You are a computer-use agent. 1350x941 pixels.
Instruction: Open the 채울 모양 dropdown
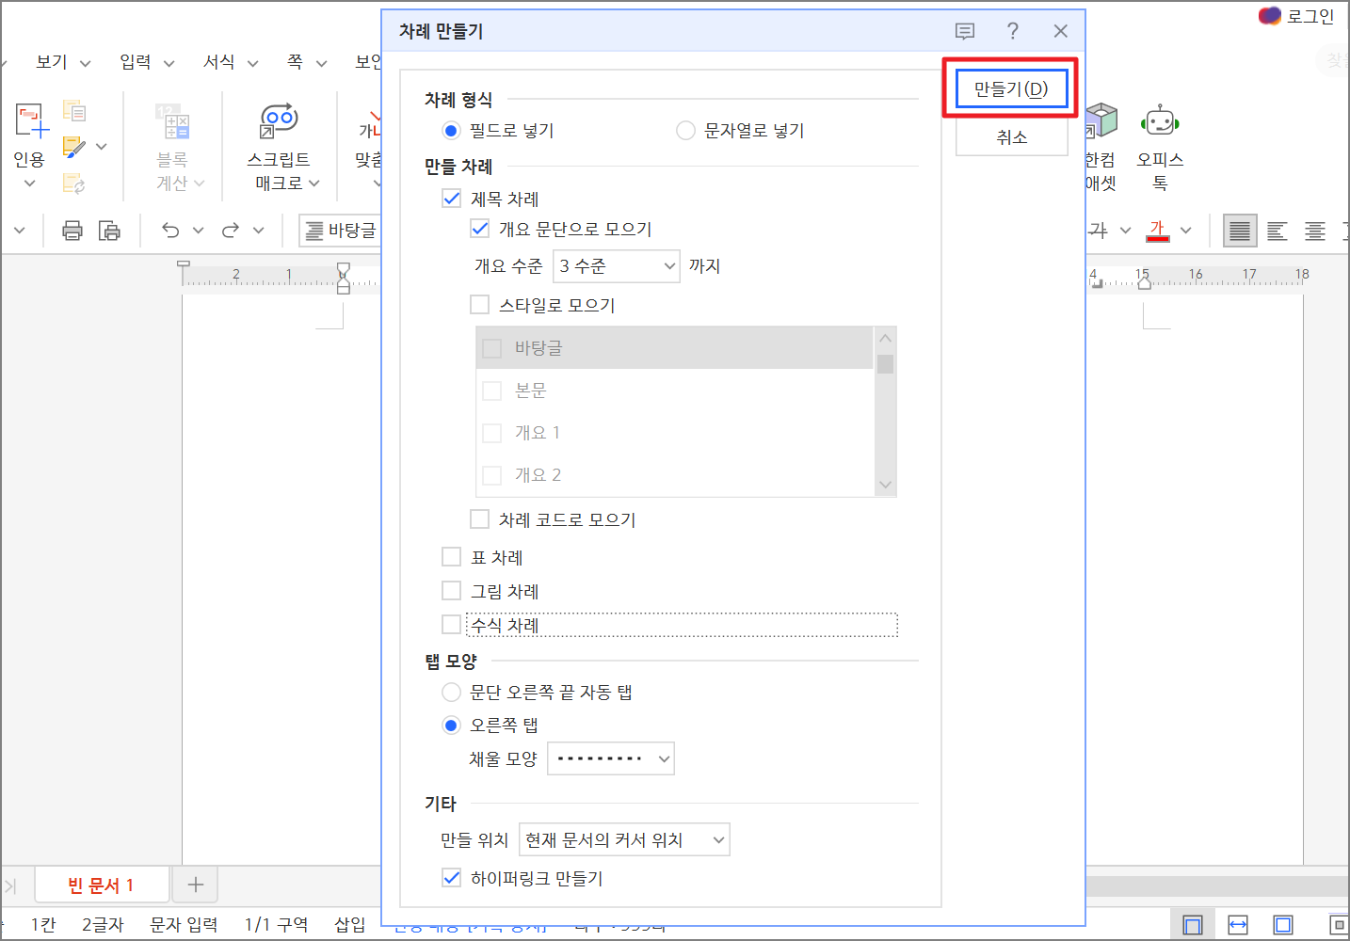click(611, 758)
